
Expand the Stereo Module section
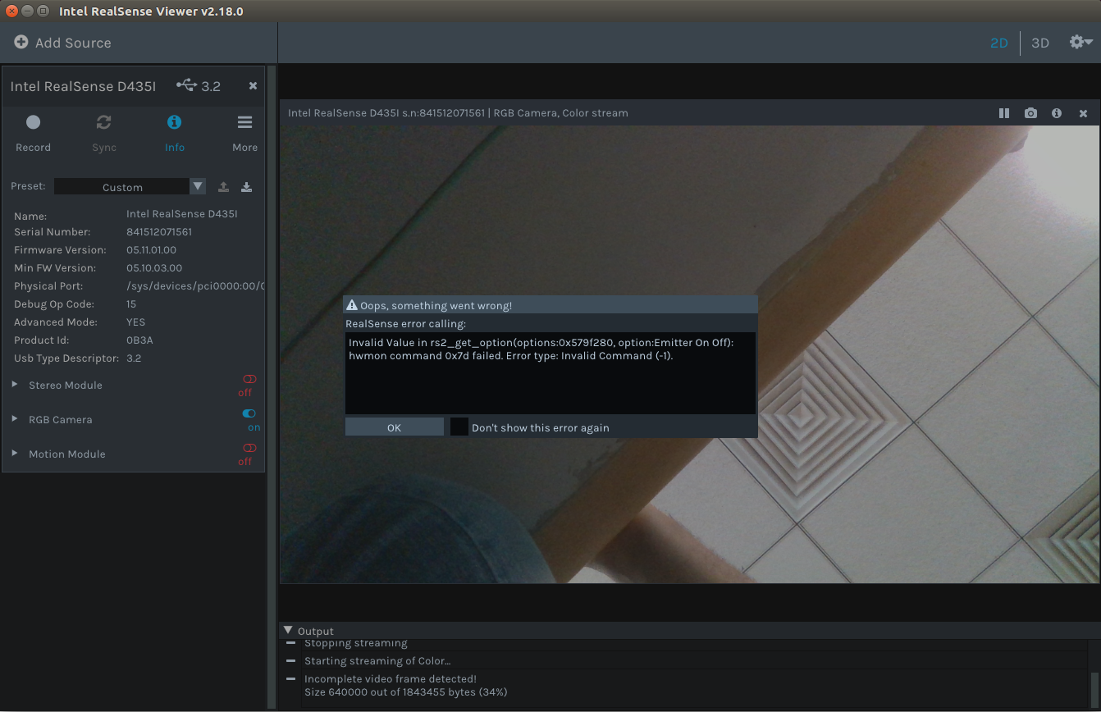tap(14, 384)
